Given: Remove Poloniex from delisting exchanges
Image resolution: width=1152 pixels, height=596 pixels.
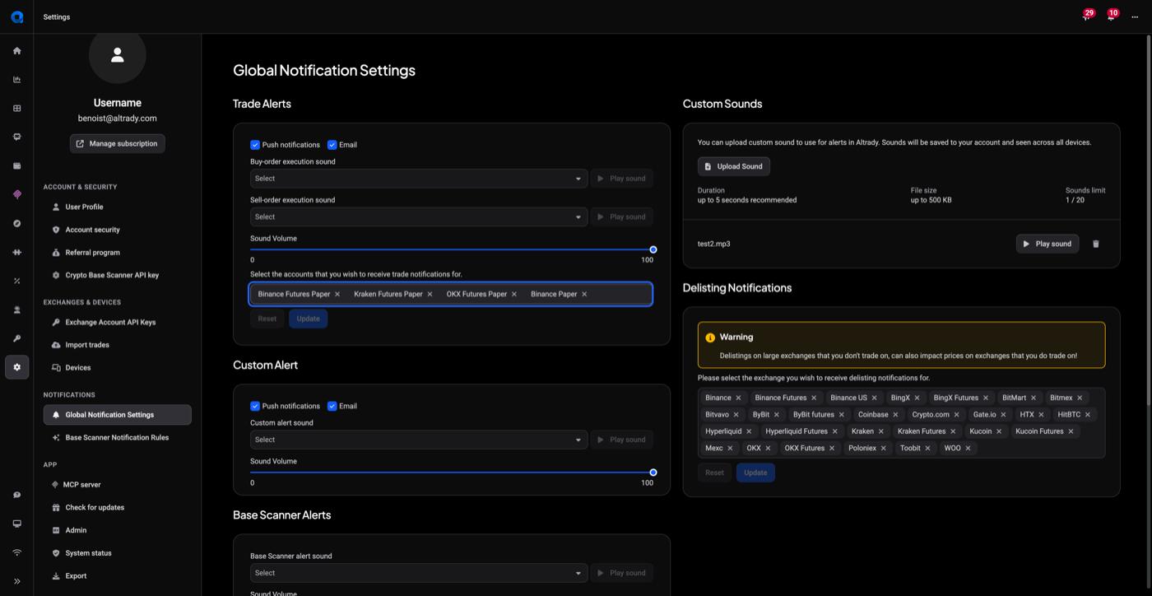Looking at the screenshot, I should pos(884,449).
